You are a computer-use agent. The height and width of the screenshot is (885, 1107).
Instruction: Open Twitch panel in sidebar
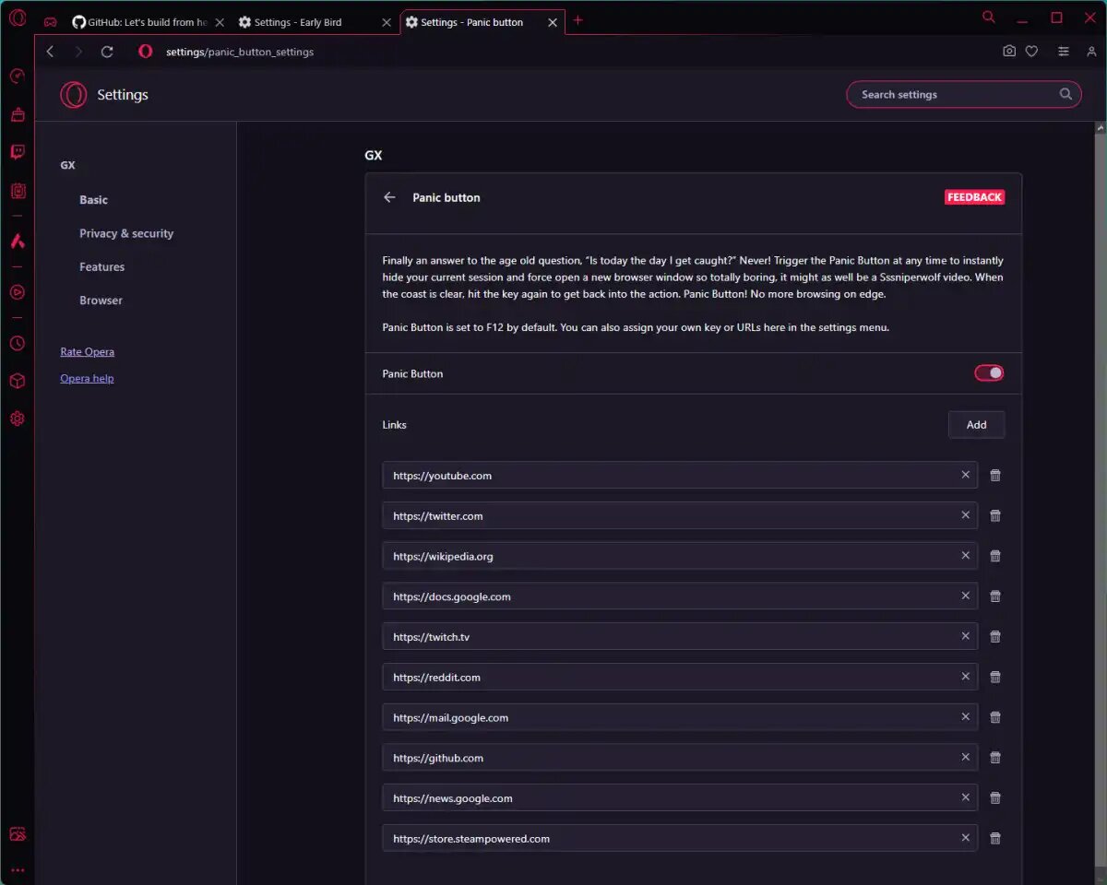[18, 152]
